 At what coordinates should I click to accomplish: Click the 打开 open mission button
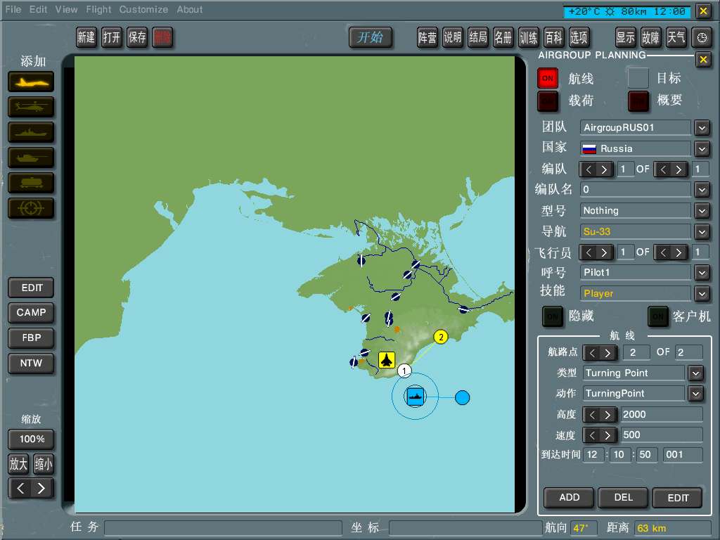pos(112,38)
